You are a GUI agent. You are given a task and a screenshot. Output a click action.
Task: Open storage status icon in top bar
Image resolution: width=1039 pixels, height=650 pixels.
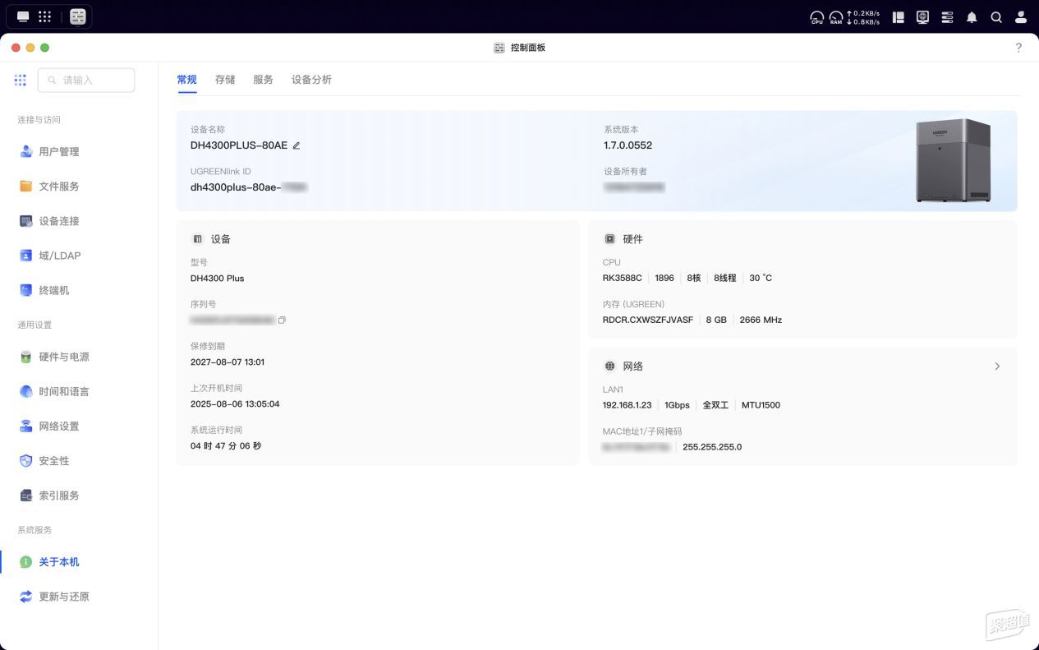pos(947,16)
